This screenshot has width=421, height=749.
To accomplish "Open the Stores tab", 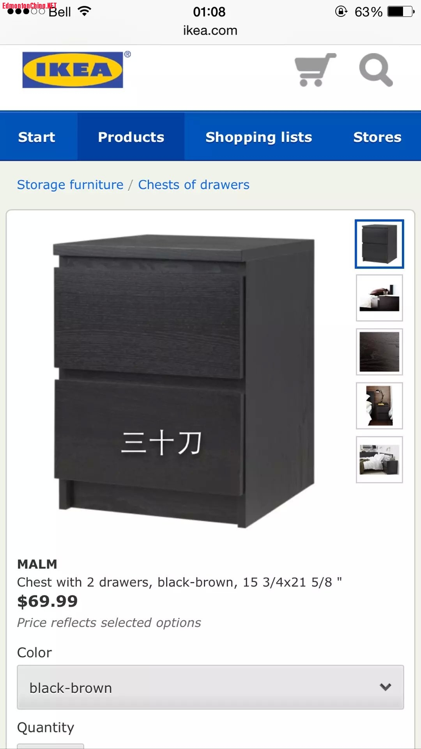I will pos(377,137).
